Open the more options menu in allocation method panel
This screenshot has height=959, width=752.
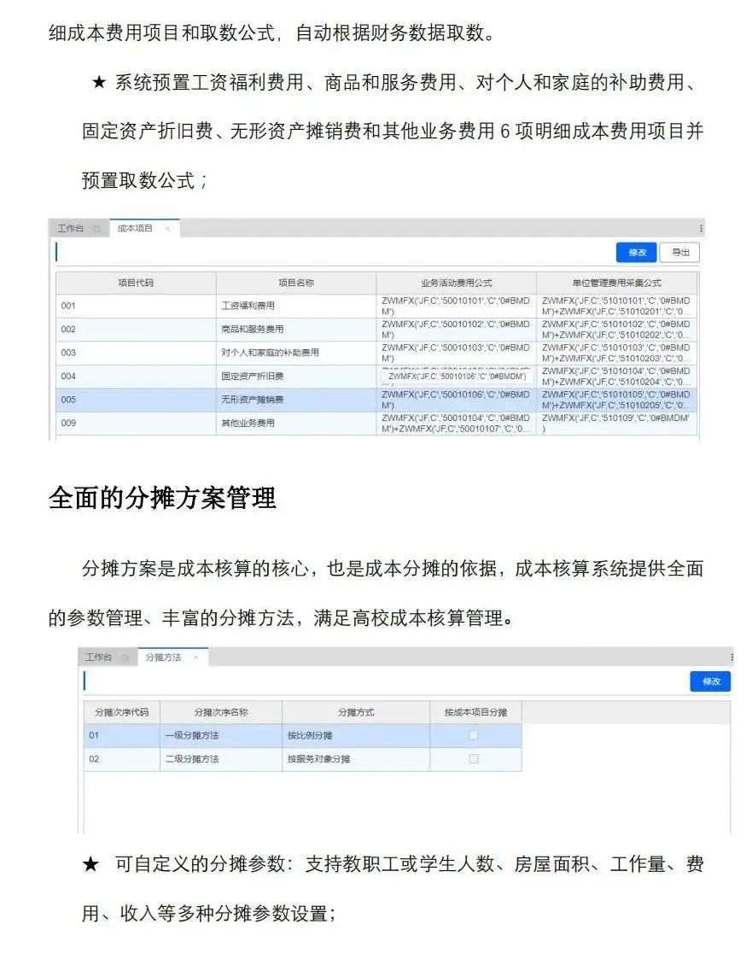click(x=732, y=658)
